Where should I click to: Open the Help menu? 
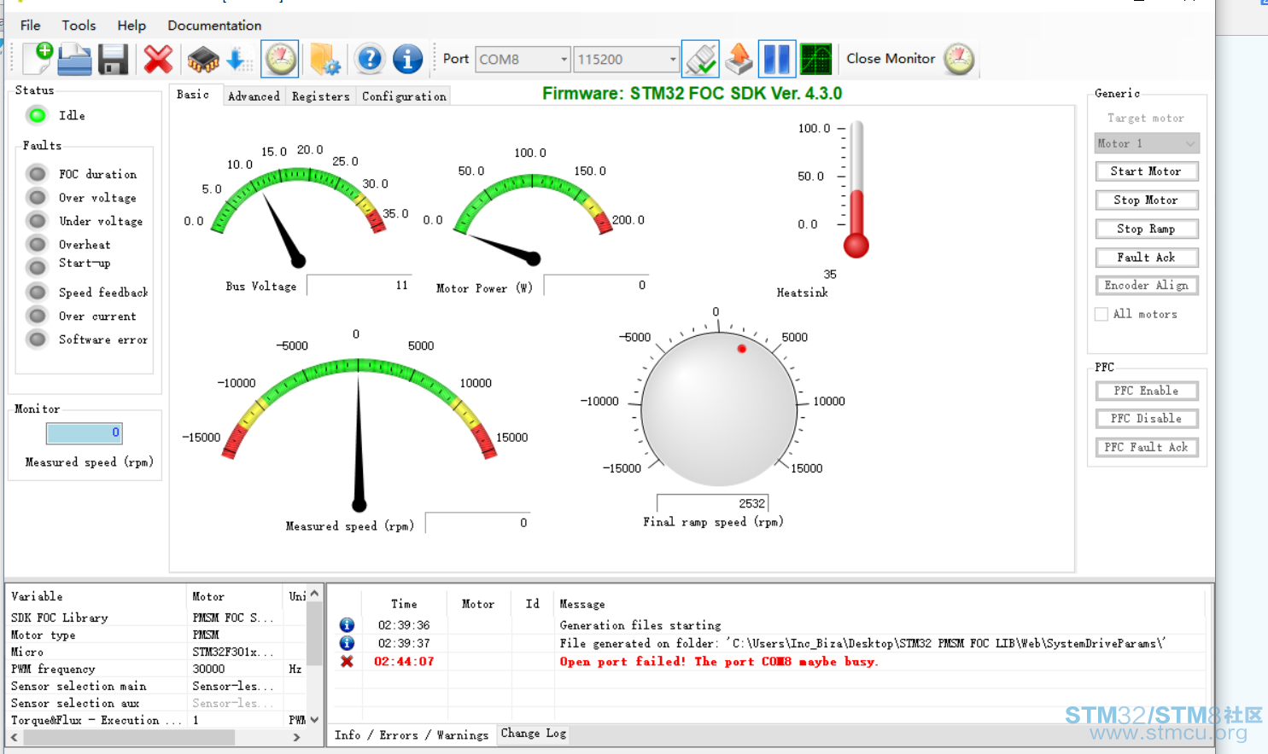click(x=131, y=26)
